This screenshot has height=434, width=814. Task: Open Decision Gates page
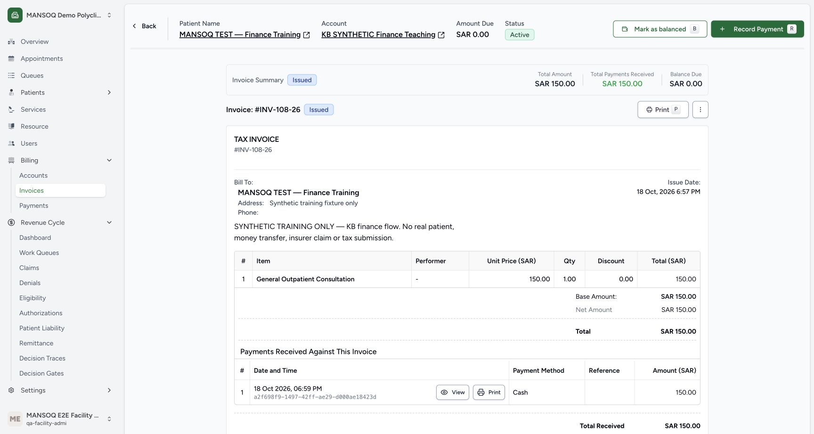click(41, 373)
